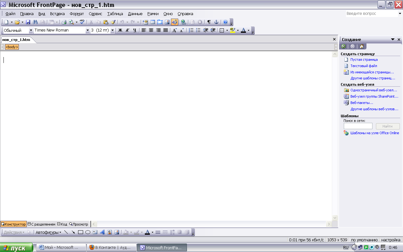
Task: Open the Автофигуры dropdown
Action: [48, 232]
